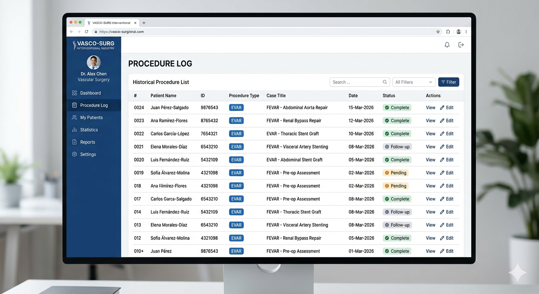Click the search magnifier icon
Image resolution: width=539 pixels, height=294 pixels.
pyautogui.click(x=385, y=82)
